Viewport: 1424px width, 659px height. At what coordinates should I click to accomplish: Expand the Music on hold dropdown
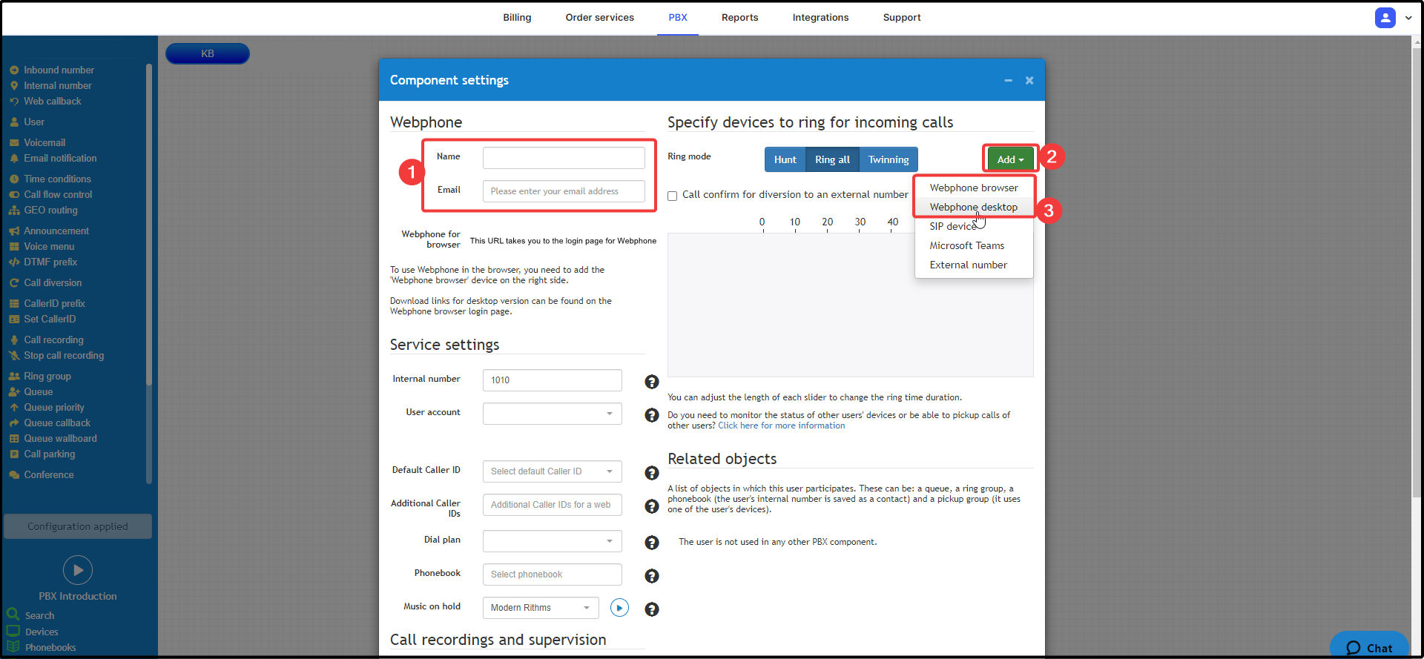[540, 608]
